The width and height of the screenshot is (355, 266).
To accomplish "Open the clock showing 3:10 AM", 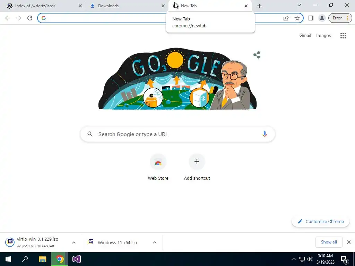I will click(325, 259).
